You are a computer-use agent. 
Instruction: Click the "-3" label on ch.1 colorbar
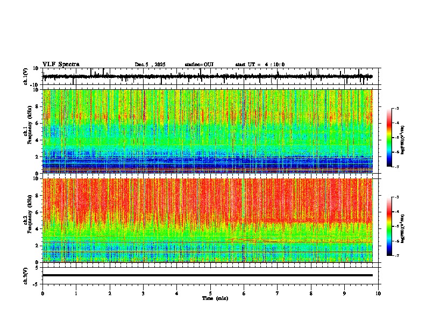[x=397, y=108]
